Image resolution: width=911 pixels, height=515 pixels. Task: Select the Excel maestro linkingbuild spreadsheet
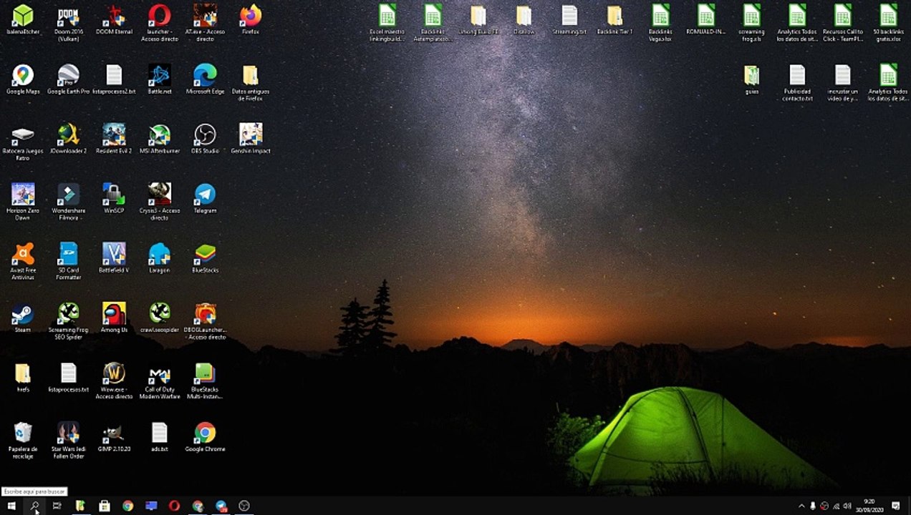tap(387, 24)
